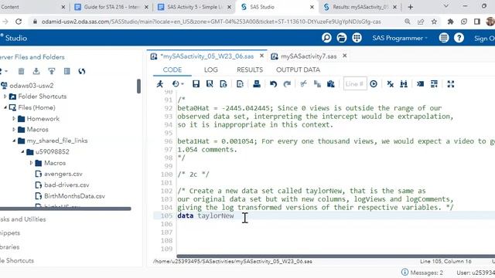This screenshot has width=495, height=278.
Task: Select BirthMonthsData.csv in the file tree
Action: 74,196
